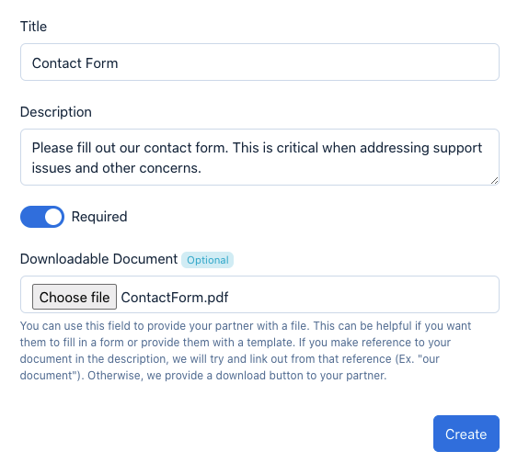Click the help text below the file field
Screen dimensions: 529x474
tap(246, 350)
